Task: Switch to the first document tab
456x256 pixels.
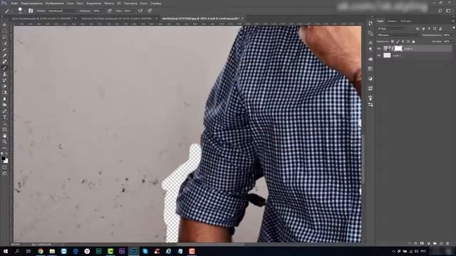Action: (x=42, y=18)
